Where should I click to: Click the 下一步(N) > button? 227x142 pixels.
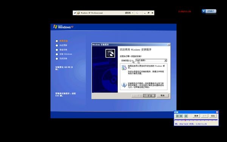(149, 95)
